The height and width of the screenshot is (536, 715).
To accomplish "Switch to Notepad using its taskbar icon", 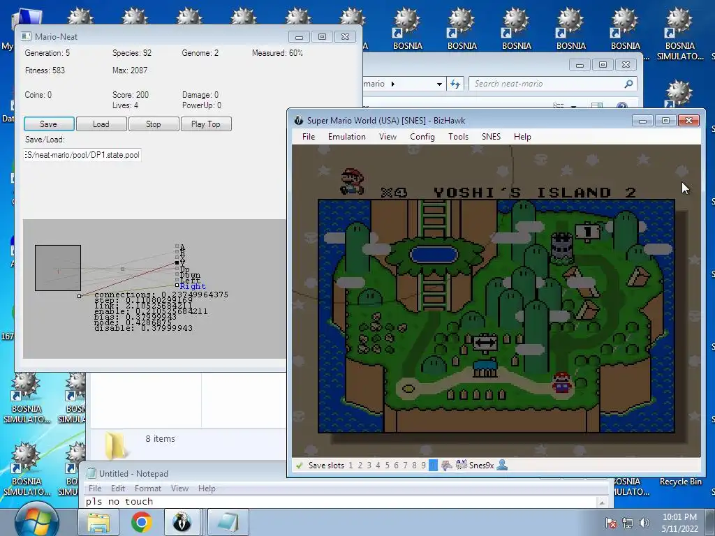I will click(228, 522).
